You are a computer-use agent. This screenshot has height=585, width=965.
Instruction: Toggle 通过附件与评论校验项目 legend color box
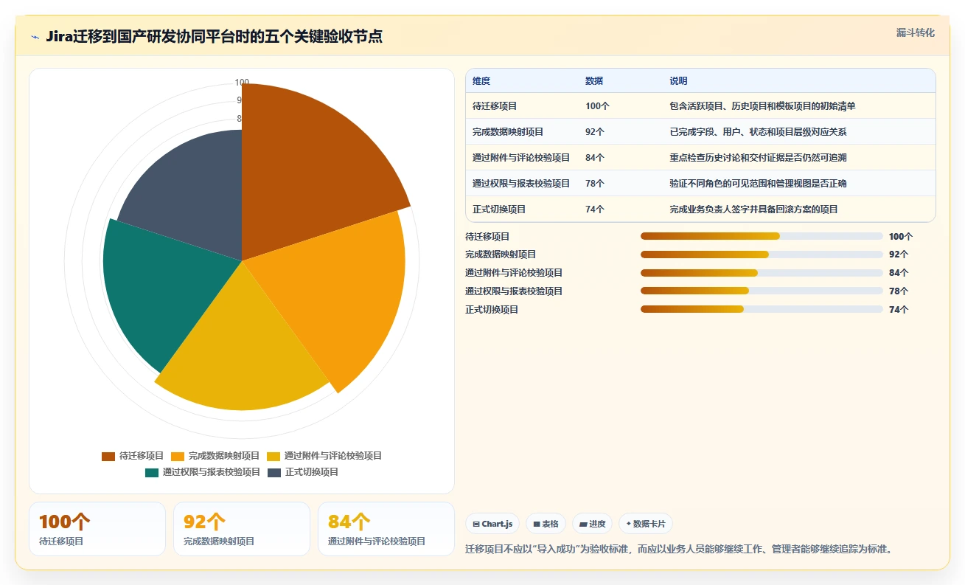(x=274, y=456)
